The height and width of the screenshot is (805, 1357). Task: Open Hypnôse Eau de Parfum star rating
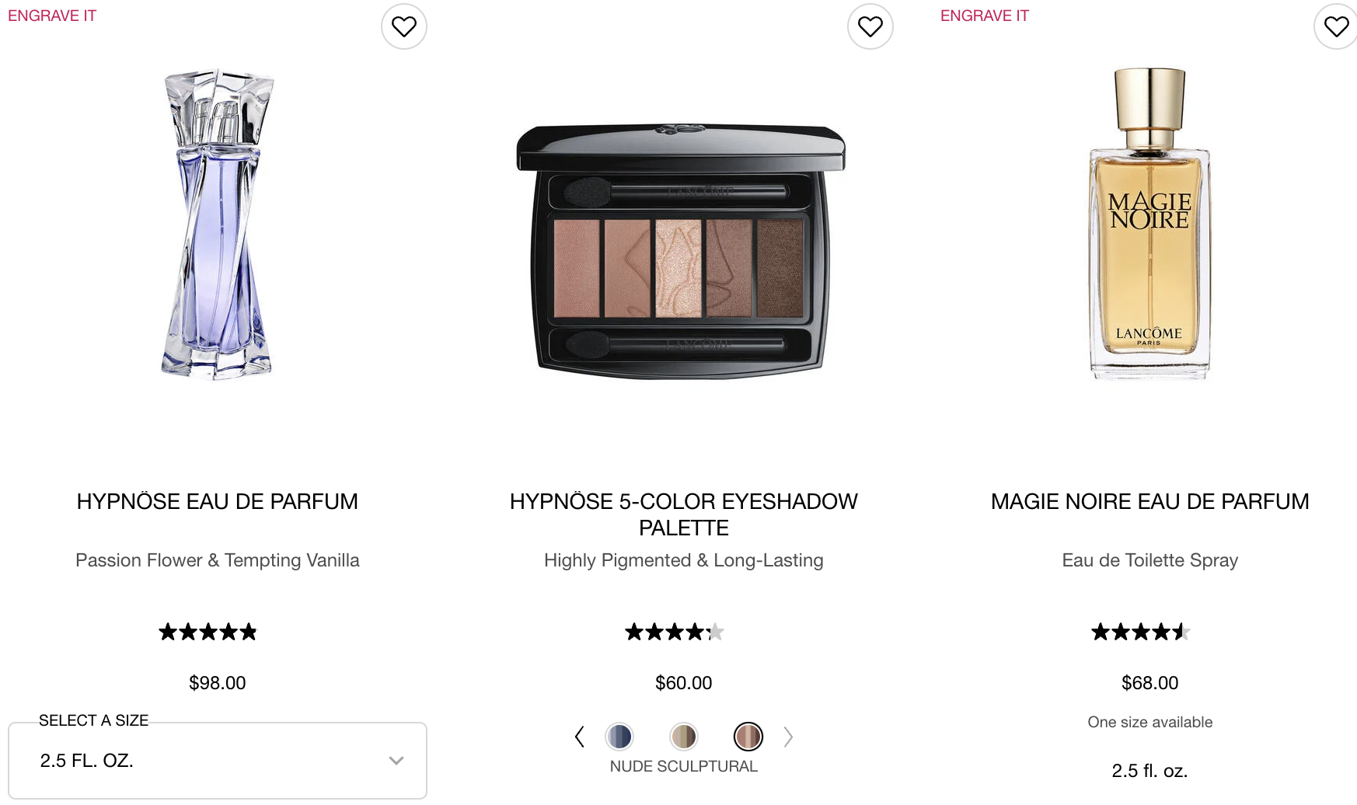click(x=208, y=632)
